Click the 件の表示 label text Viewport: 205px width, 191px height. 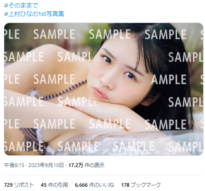point(94,165)
